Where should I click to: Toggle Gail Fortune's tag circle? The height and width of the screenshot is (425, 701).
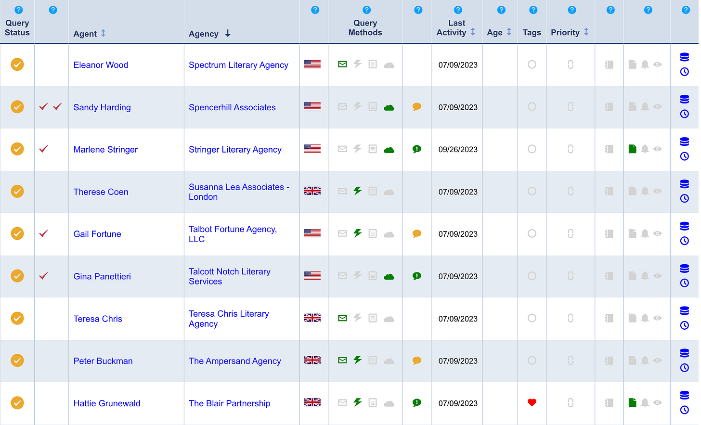click(x=532, y=233)
